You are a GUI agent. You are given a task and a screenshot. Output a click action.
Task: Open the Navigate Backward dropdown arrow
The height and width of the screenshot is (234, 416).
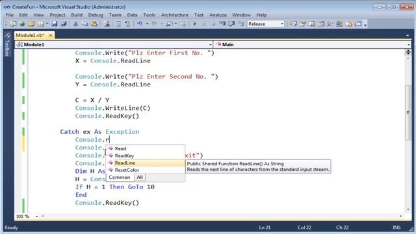click(x=175, y=24)
